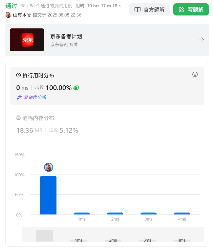Open 复杂度分析 complexity analysis
The width and height of the screenshot is (213, 250).
[35, 97]
